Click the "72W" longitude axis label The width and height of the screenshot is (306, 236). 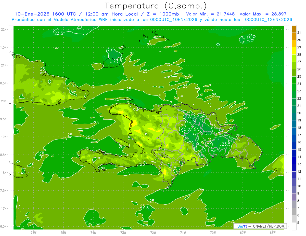[153, 232]
